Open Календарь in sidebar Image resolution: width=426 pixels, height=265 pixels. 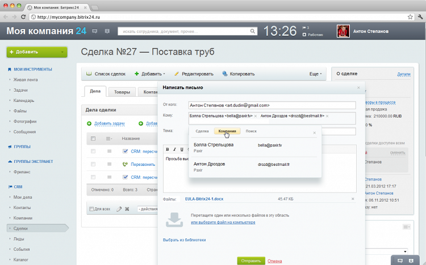click(x=24, y=101)
